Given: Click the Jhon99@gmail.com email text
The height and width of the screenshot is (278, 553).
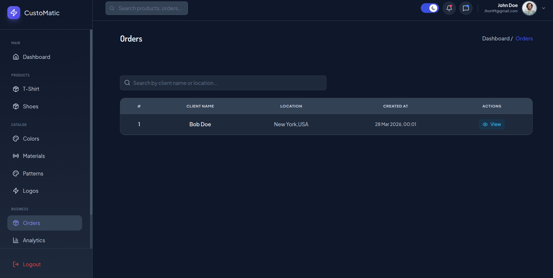Looking at the screenshot, I should tap(501, 11).
